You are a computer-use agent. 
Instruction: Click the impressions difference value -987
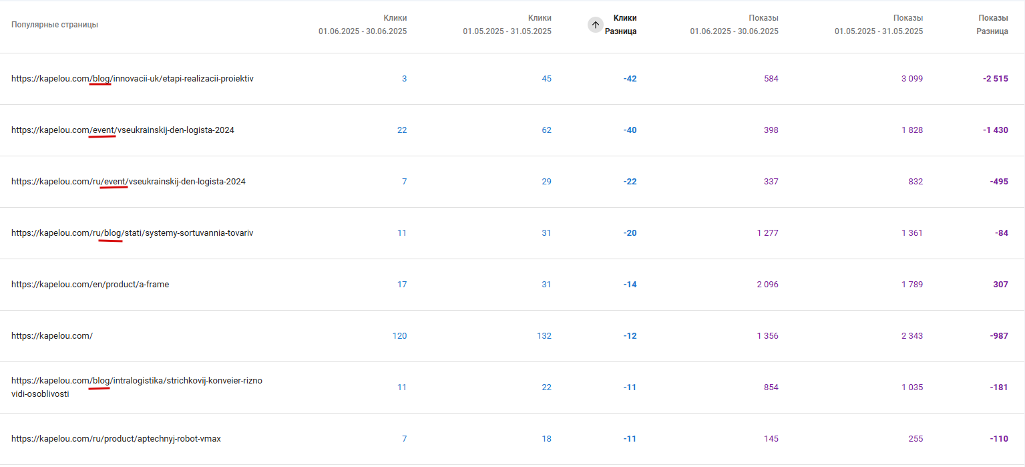[x=999, y=336]
